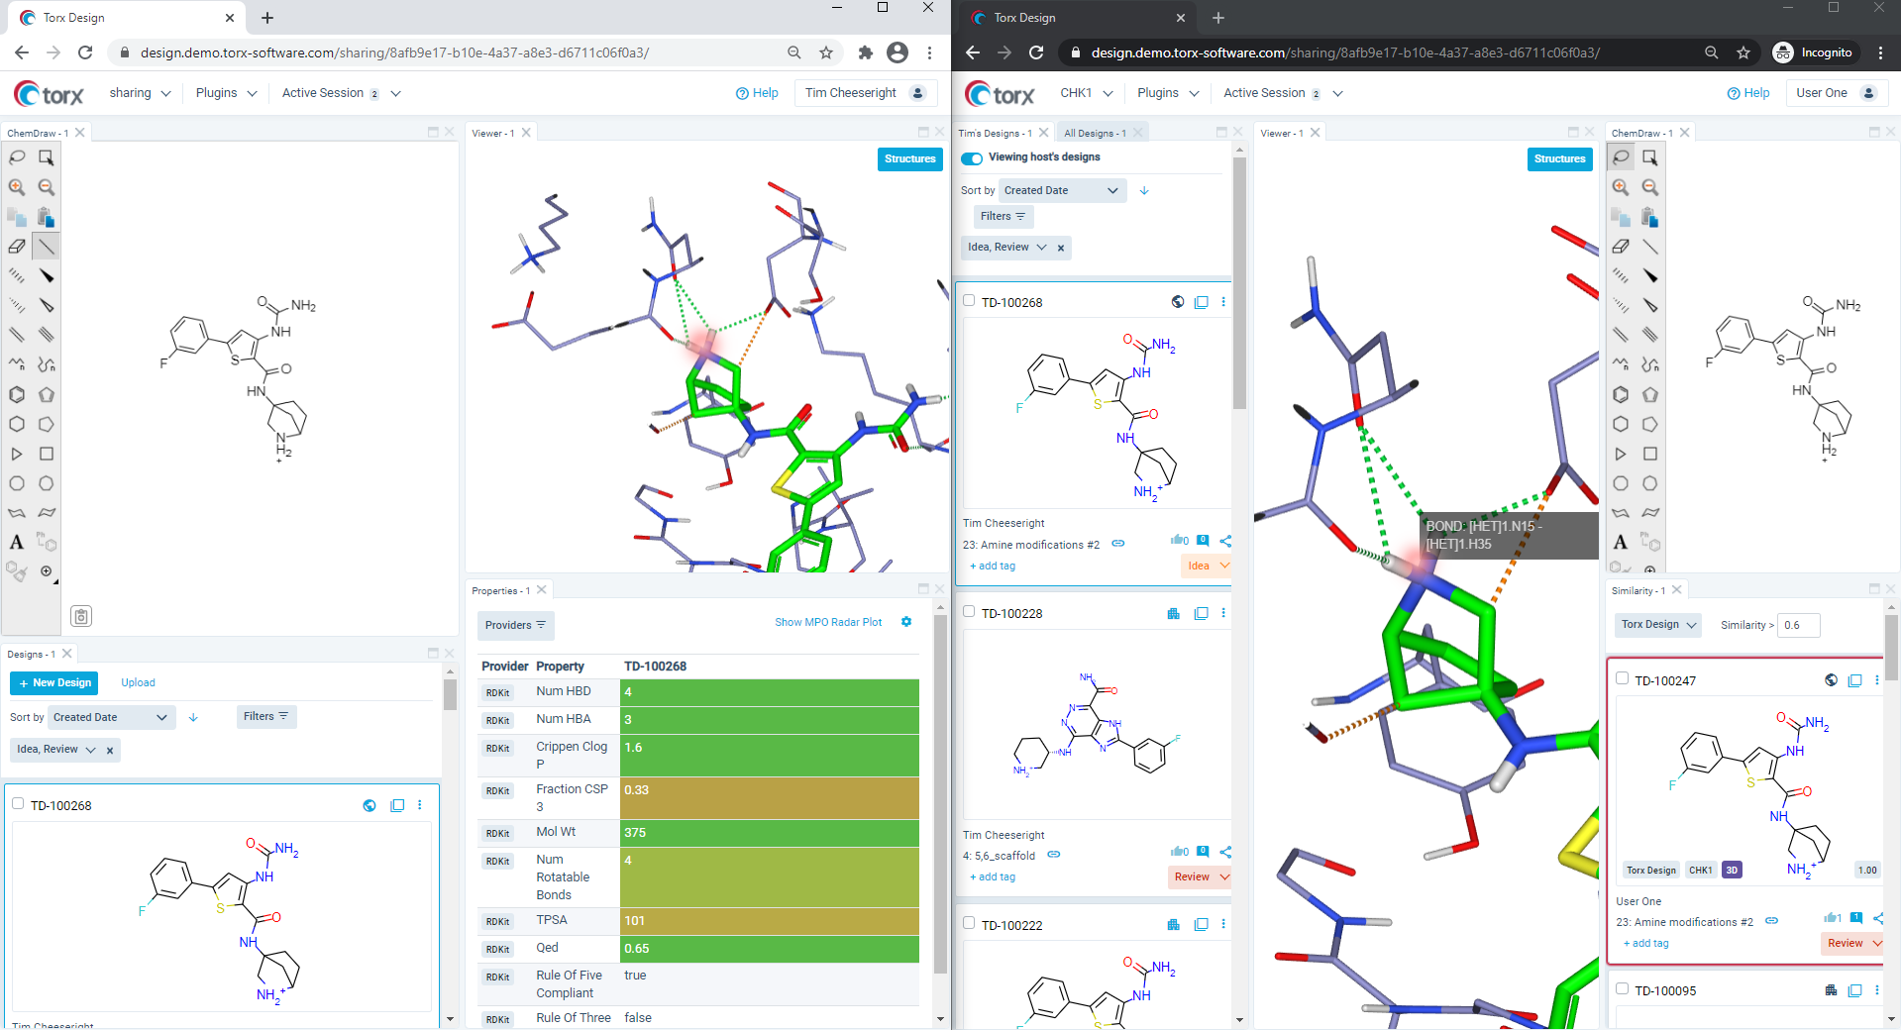Click share icon on TD-100228 card
The width and height of the screenshot is (1901, 1030).
[1225, 852]
